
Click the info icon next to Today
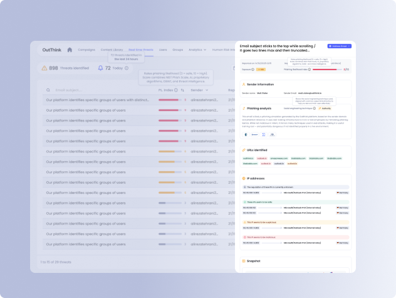click(x=127, y=68)
